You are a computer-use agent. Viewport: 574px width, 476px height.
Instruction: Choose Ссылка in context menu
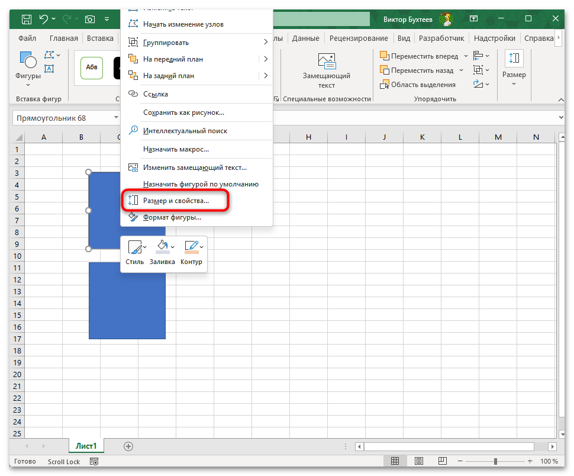click(196, 94)
